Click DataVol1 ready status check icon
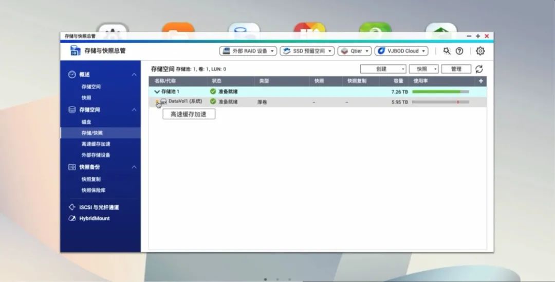 (x=213, y=101)
